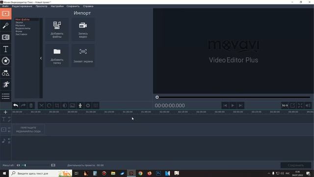Click the Windows taskbar search box
314x177 pixels.
(x=40, y=173)
